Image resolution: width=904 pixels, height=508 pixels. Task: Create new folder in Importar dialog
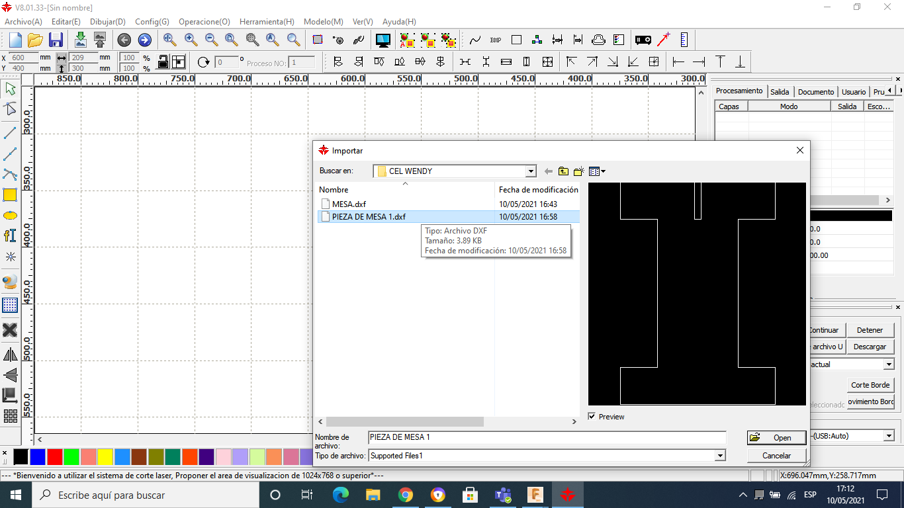coord(578,171)
